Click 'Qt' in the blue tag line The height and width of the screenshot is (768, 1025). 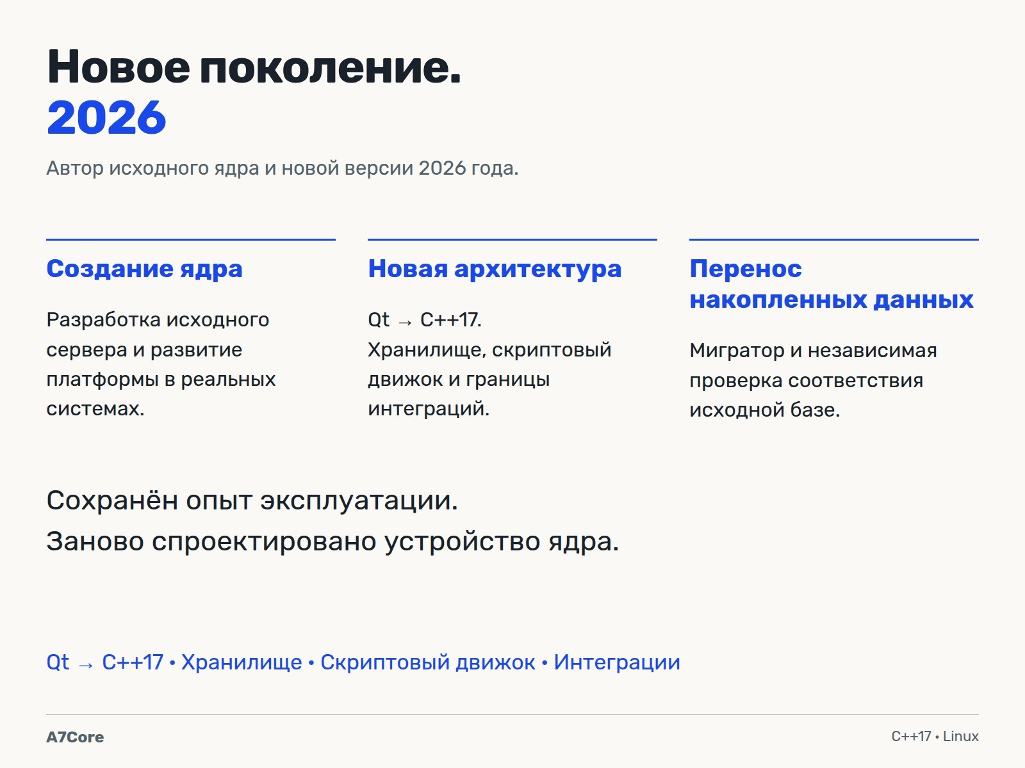(x=58, y=662)
